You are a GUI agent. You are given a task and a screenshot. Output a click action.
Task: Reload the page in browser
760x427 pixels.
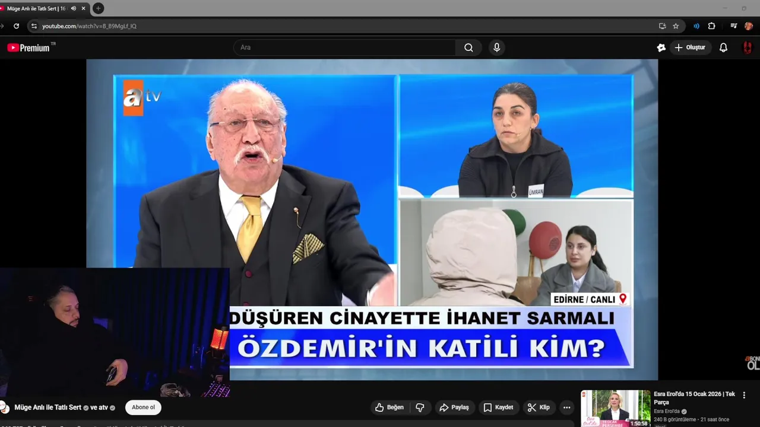click(16, 26)
